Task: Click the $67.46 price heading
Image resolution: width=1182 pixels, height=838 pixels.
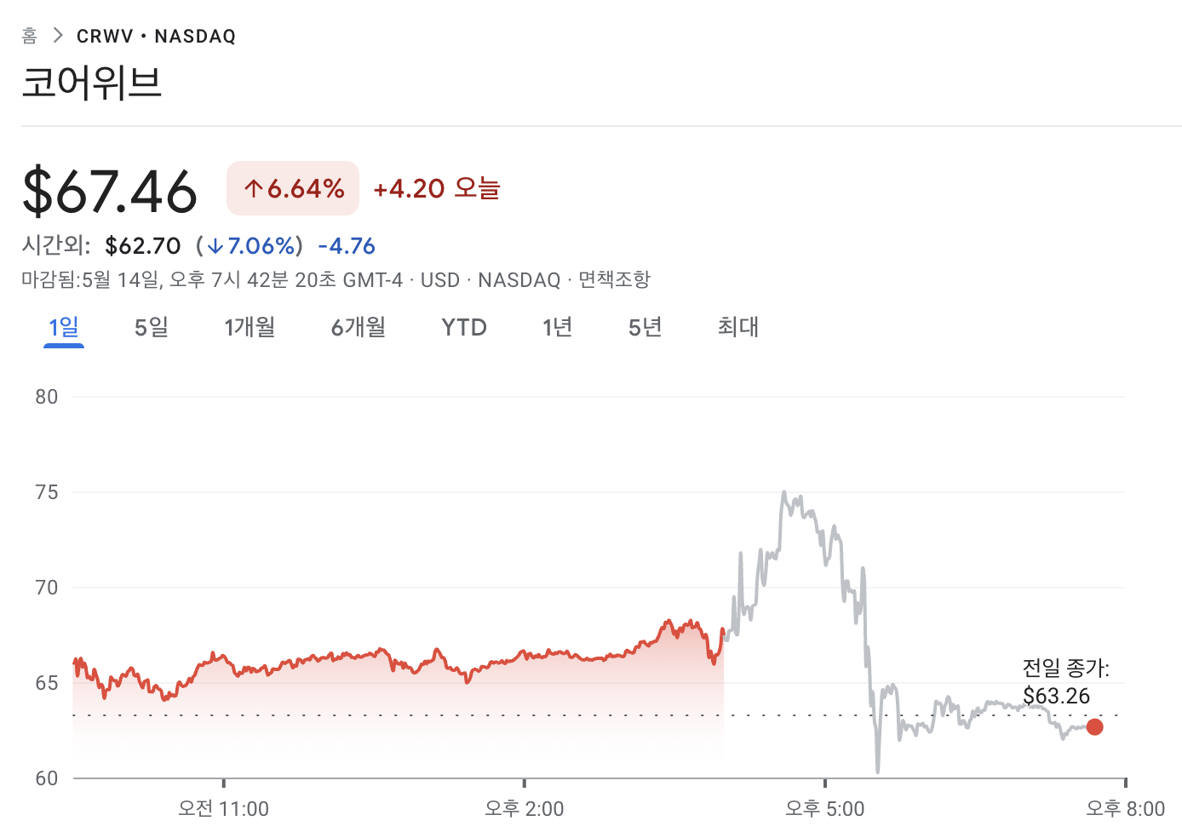Action: (x=110, y=192)
